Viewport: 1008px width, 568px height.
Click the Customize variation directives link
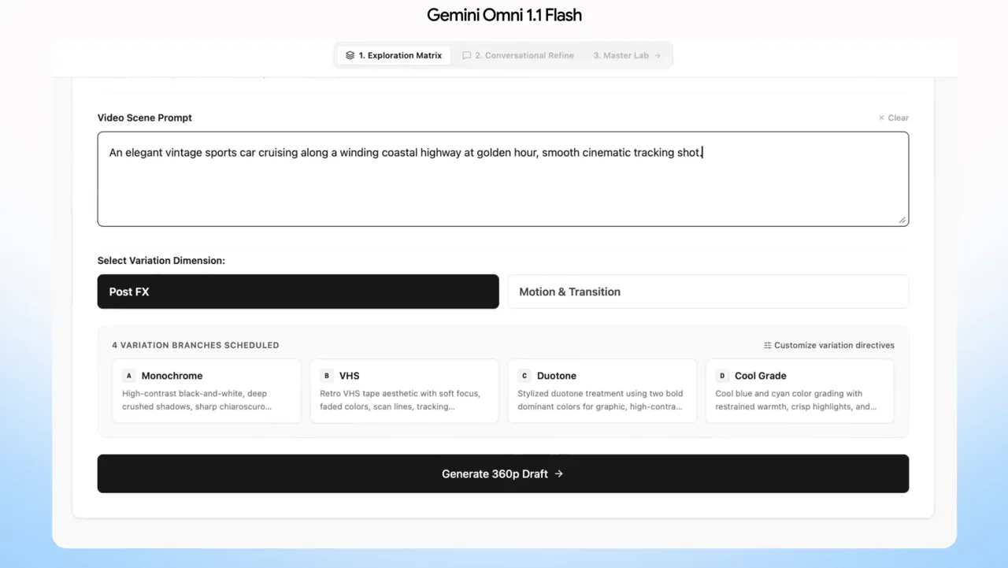click(x=828, y=345)
